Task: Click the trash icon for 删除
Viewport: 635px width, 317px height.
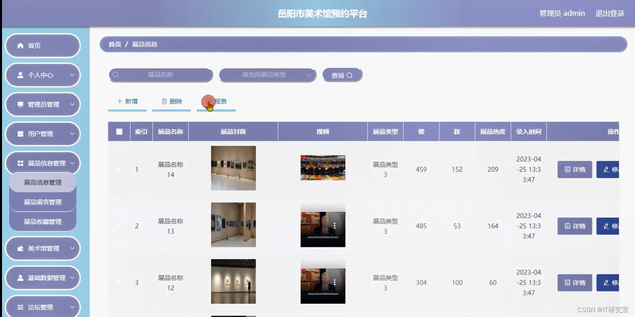Action: tap(164, 101)
